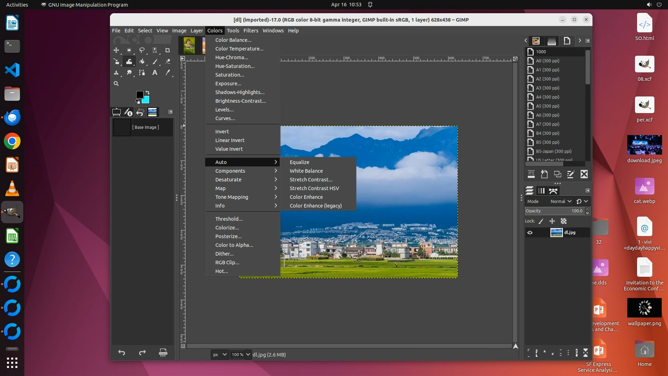The height and width of the screenshot is (376, 668).
Task: Select the Crop tool
Action: [167, 50]
